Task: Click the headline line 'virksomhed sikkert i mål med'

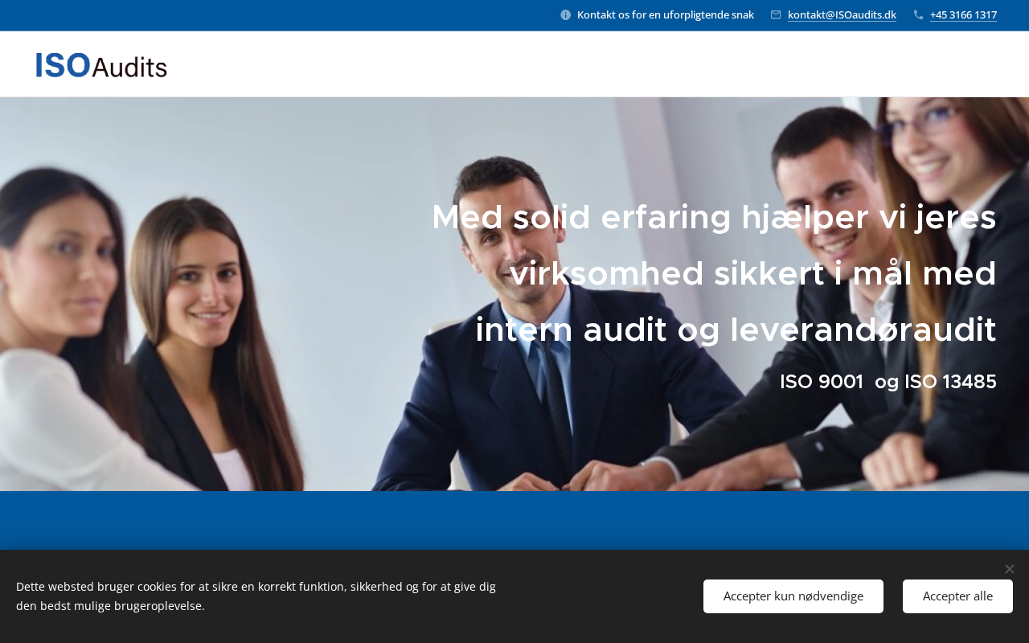Action: click(x=753, y=273)
